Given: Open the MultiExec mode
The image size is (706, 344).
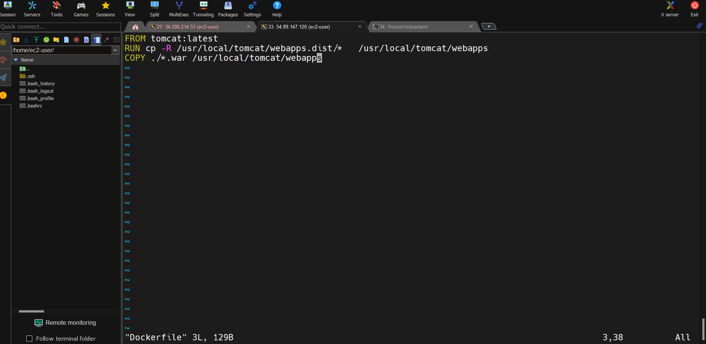Looking at the screenshot, I should (x=179, y=9).
